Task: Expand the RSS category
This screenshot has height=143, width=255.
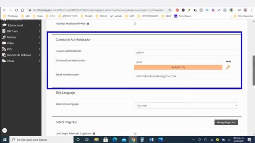Action: pyautogui.click(x=39, y=49)
